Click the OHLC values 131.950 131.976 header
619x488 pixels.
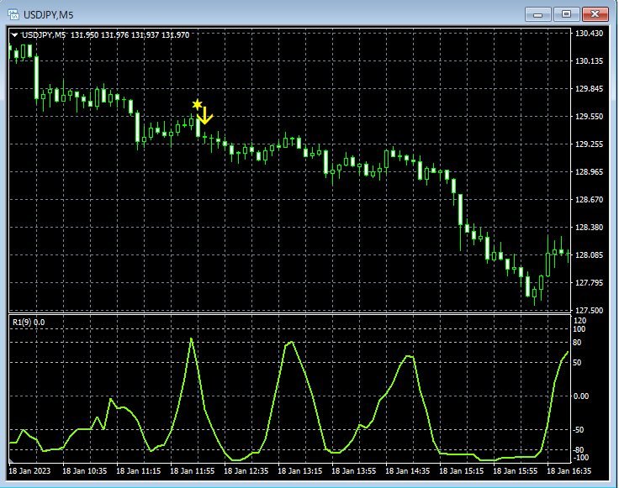130,35
